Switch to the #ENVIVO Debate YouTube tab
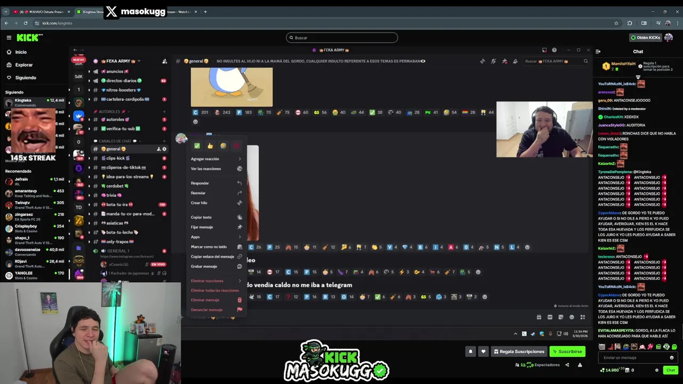 (x=41, y=12)
